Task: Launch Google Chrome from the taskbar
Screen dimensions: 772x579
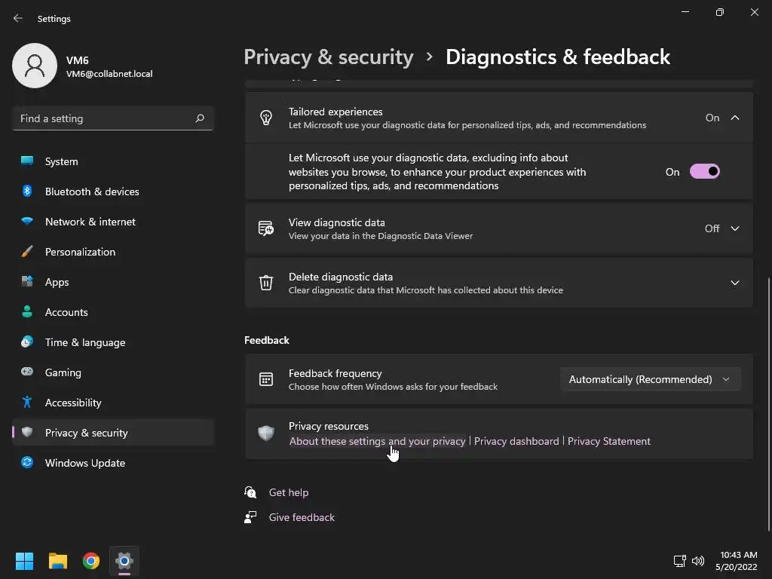Action: [x=91, y=561]
